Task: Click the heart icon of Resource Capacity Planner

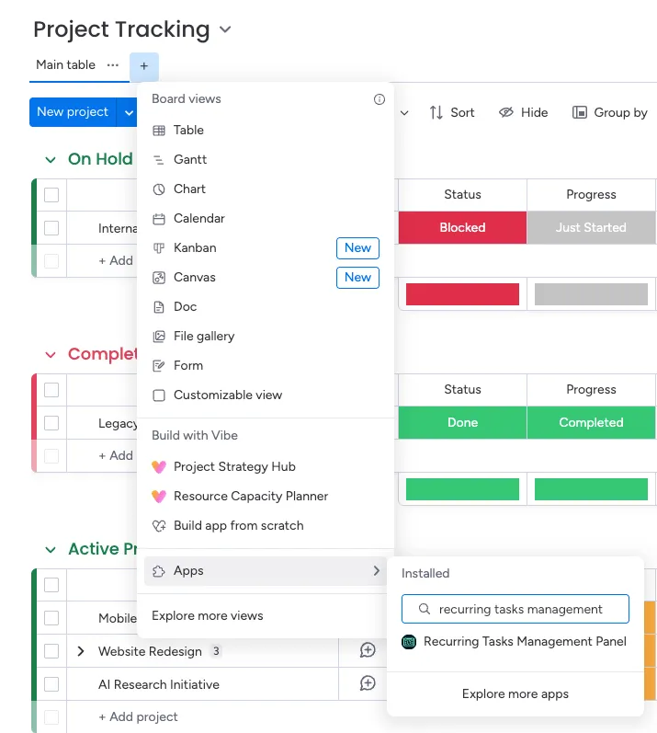Action: coord(159,496)
